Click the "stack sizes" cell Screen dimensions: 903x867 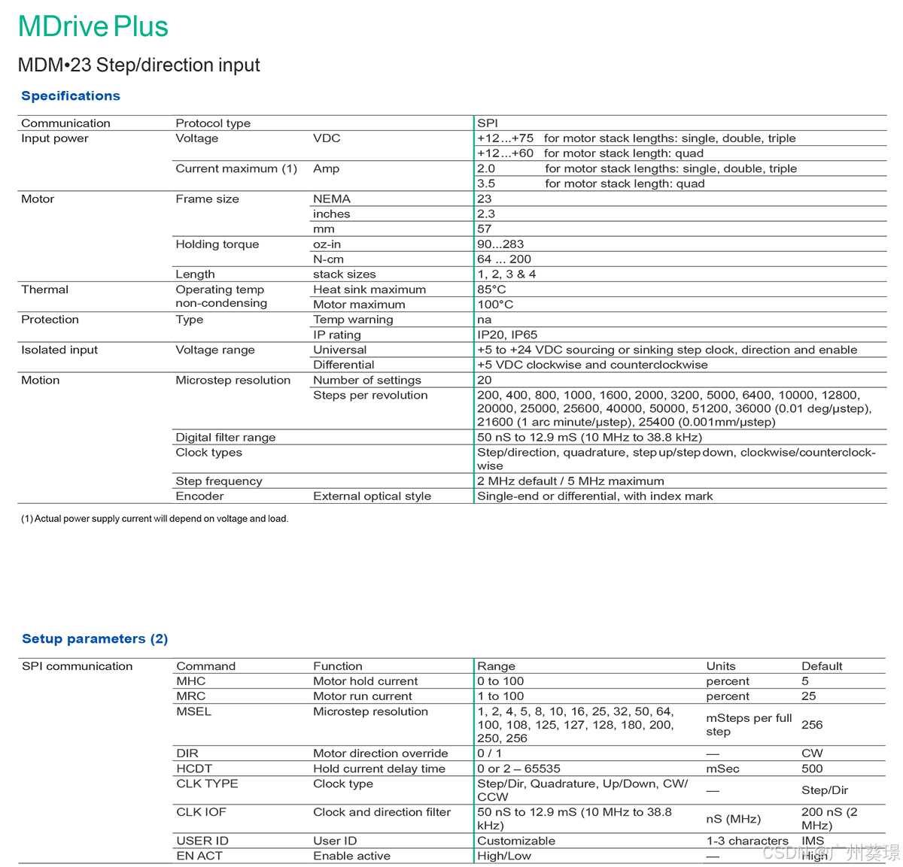[x=345, y=274]
